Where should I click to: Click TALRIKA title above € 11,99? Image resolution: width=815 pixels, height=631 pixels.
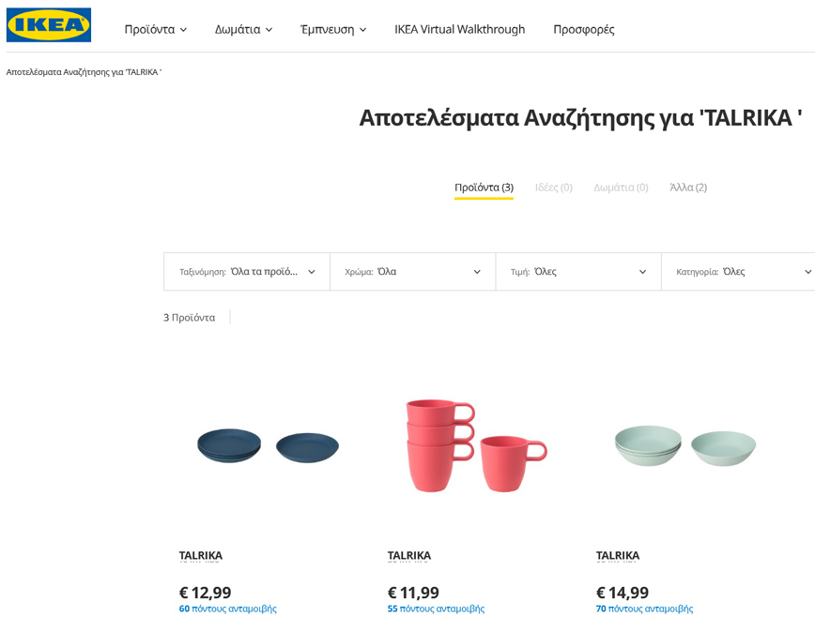[409, 555]
